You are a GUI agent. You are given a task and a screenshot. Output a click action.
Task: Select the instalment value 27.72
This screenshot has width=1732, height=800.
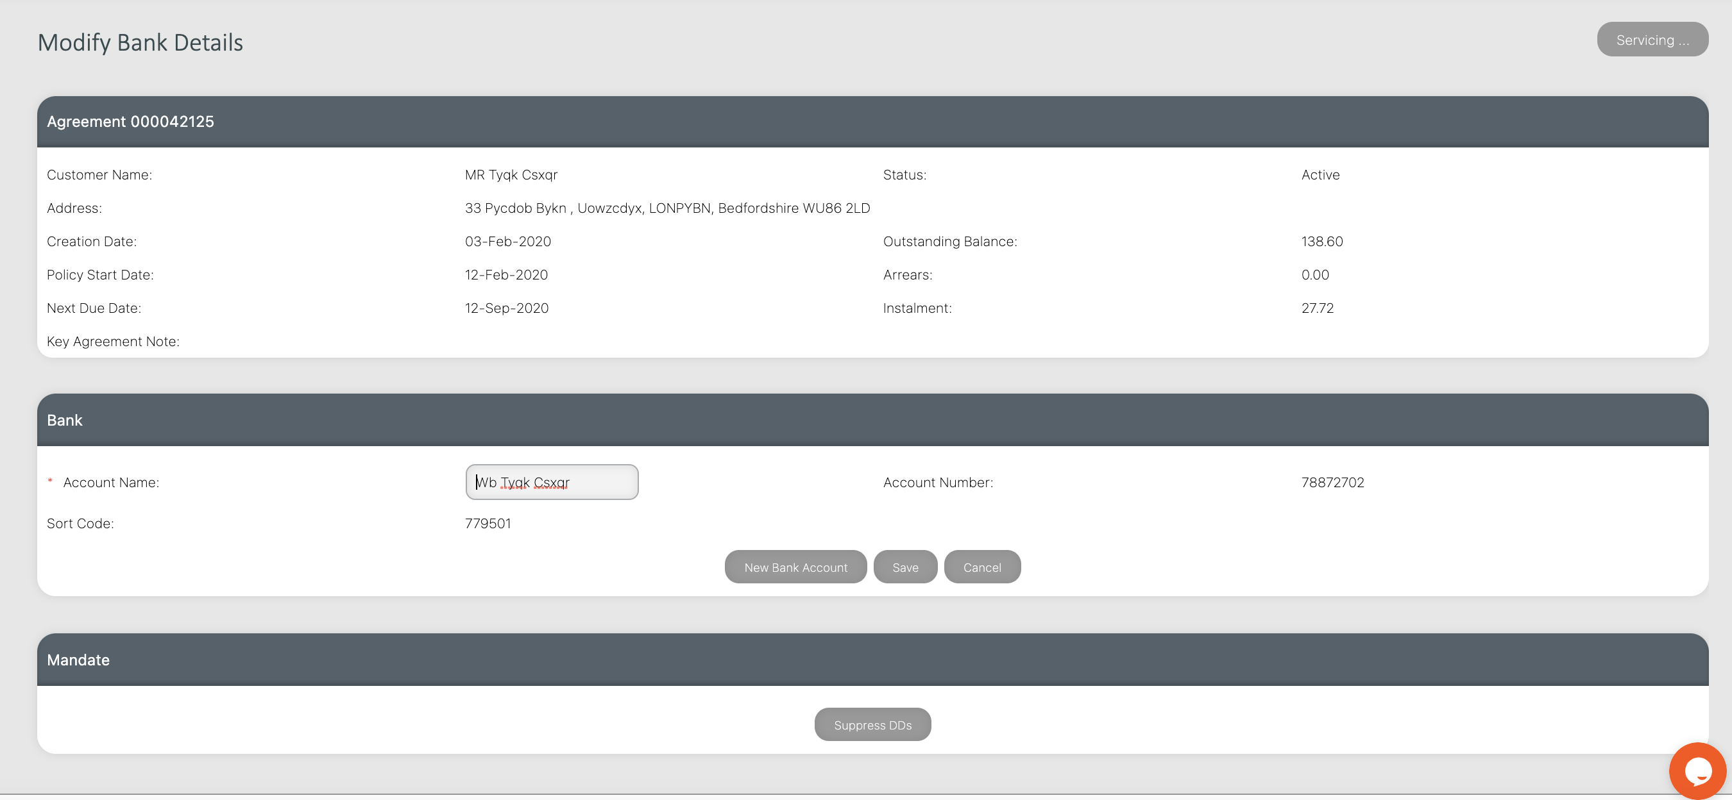1317,308
